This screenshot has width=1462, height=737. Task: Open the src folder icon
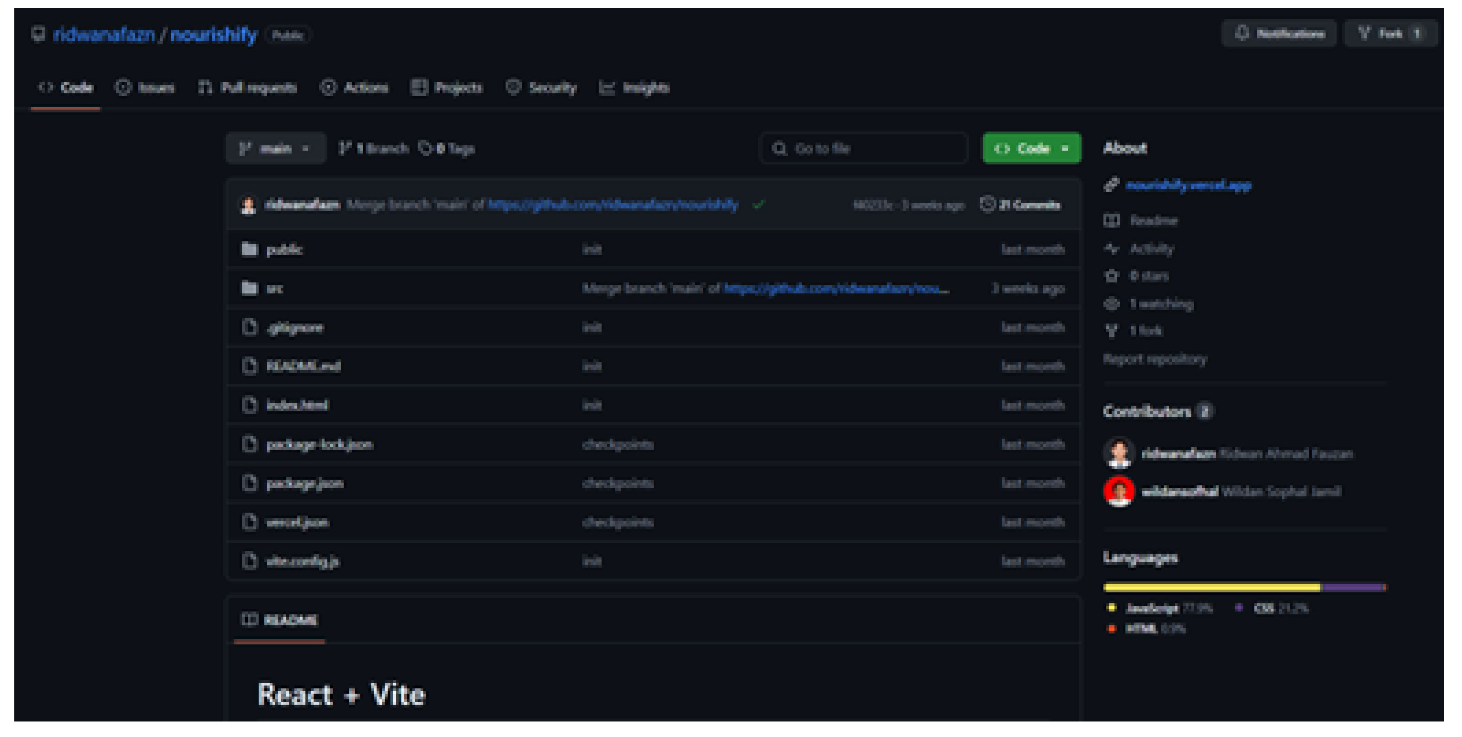[x=249, y=289]
